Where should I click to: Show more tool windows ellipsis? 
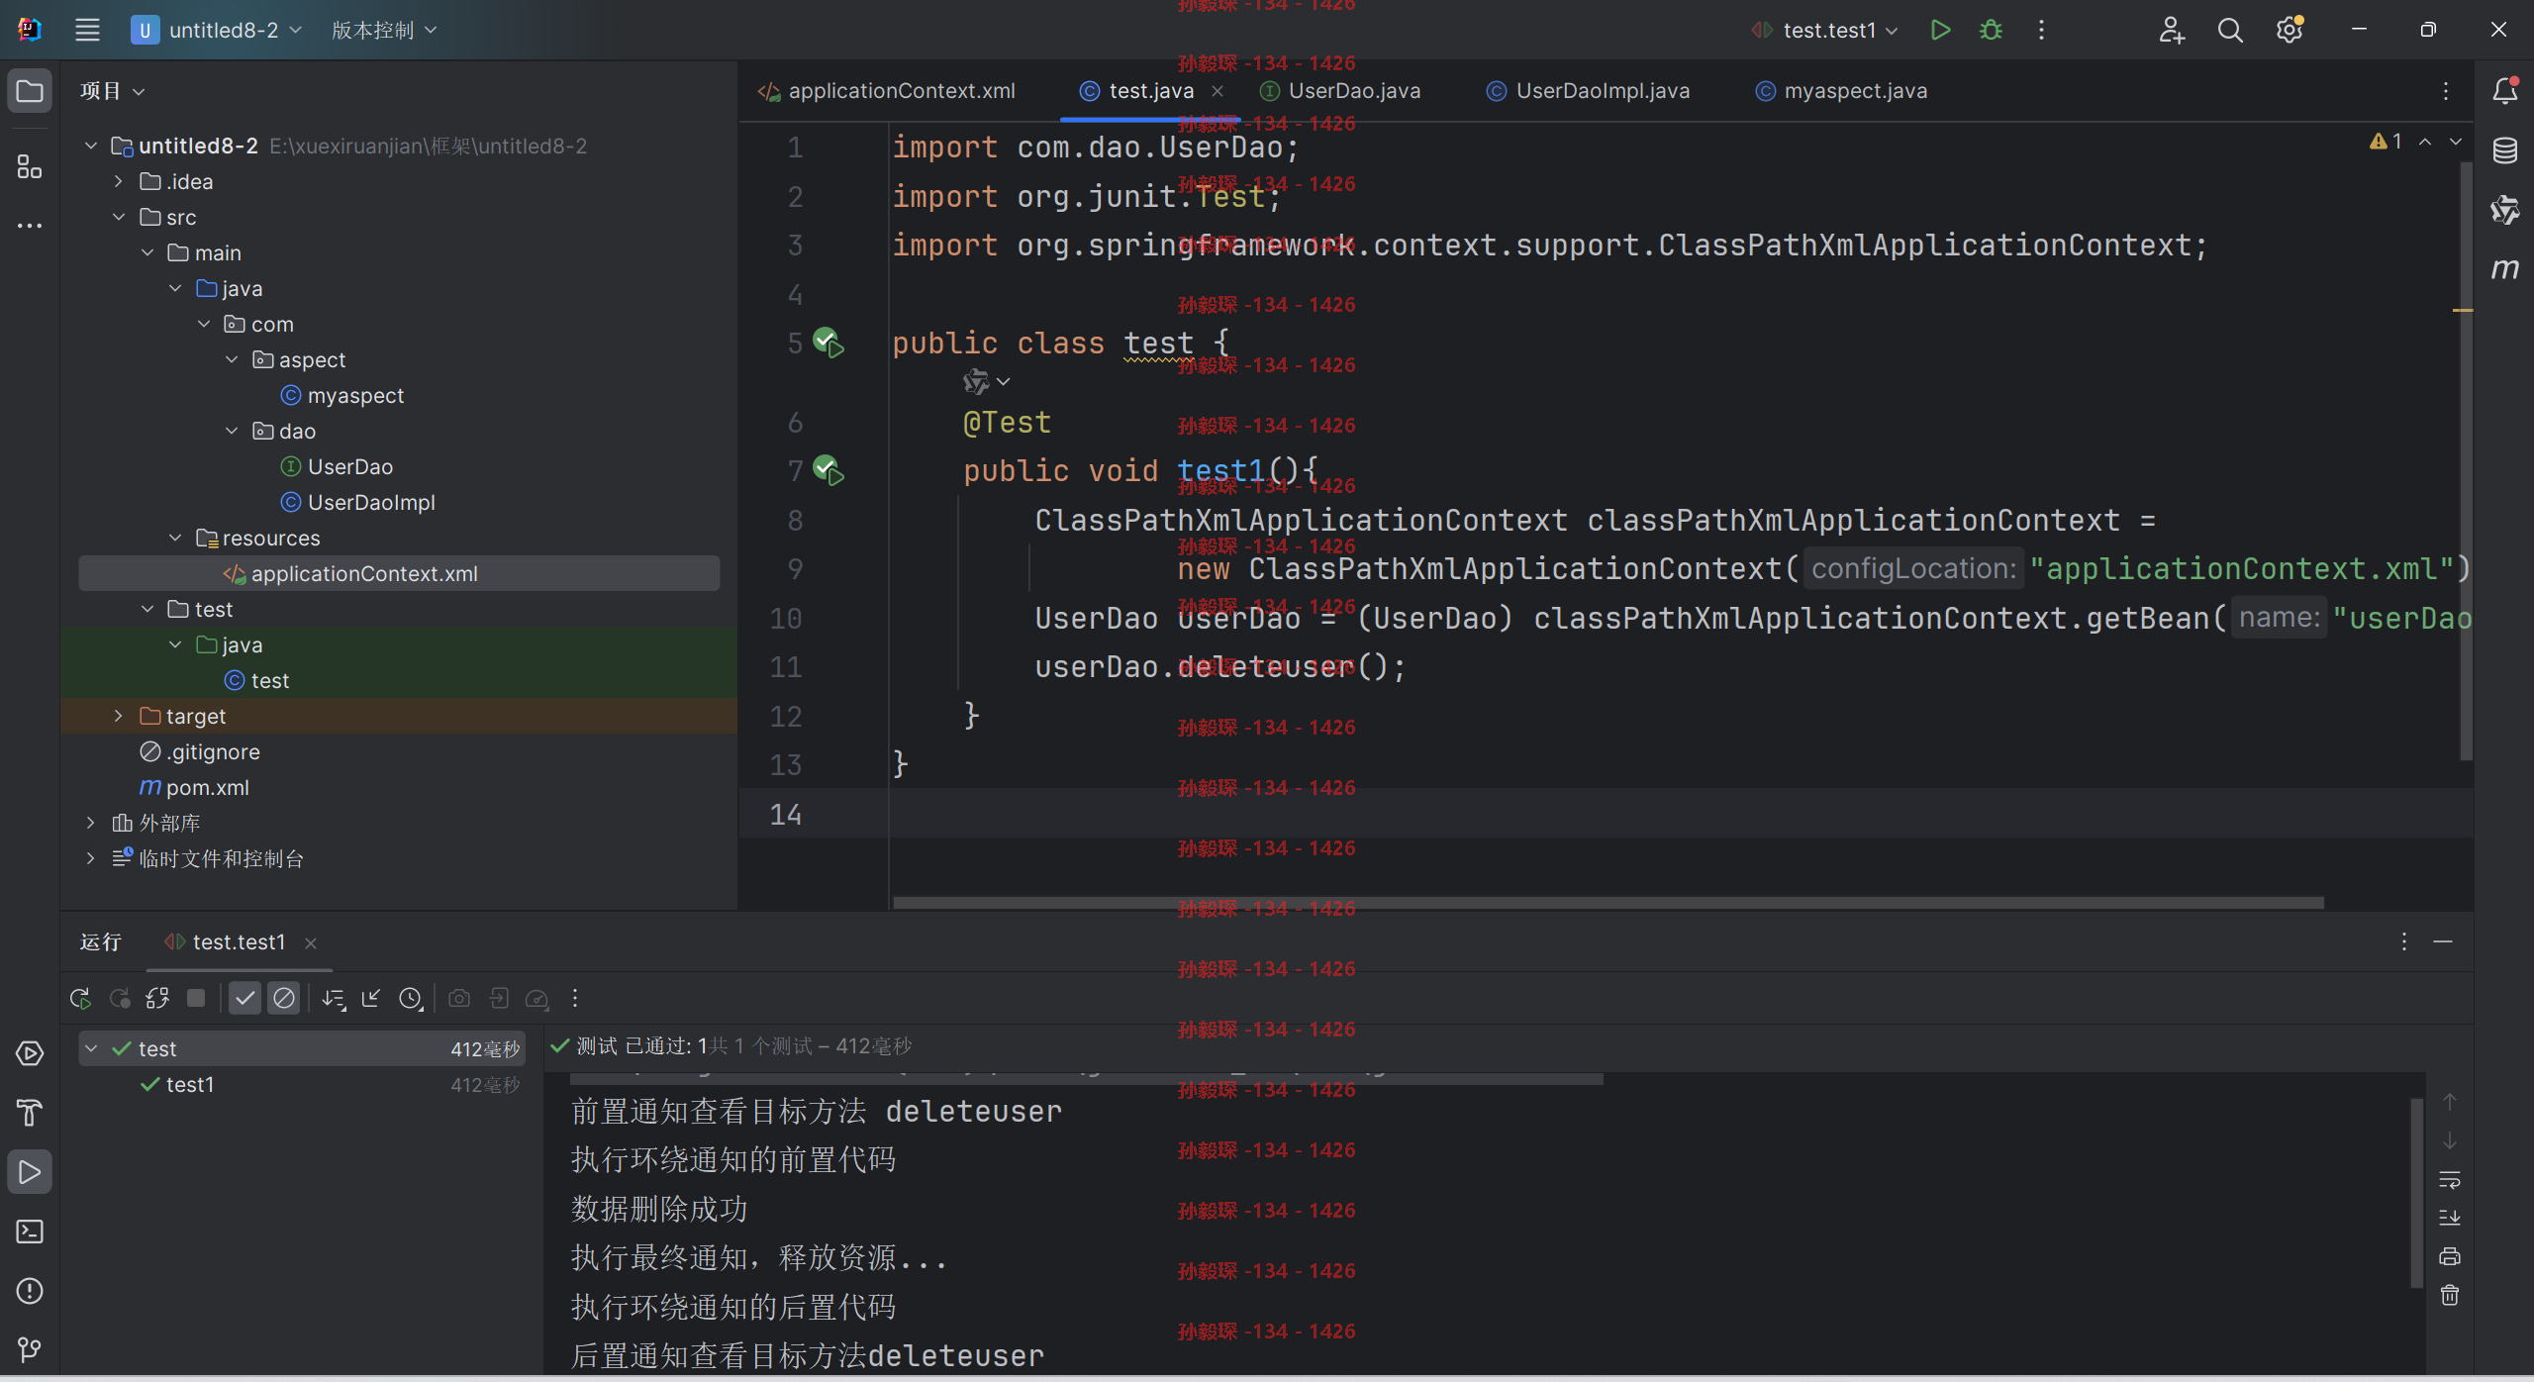(30, 226)
